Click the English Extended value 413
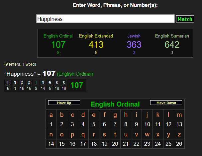This screenshot has height=156, width=202. coord(96,44)
